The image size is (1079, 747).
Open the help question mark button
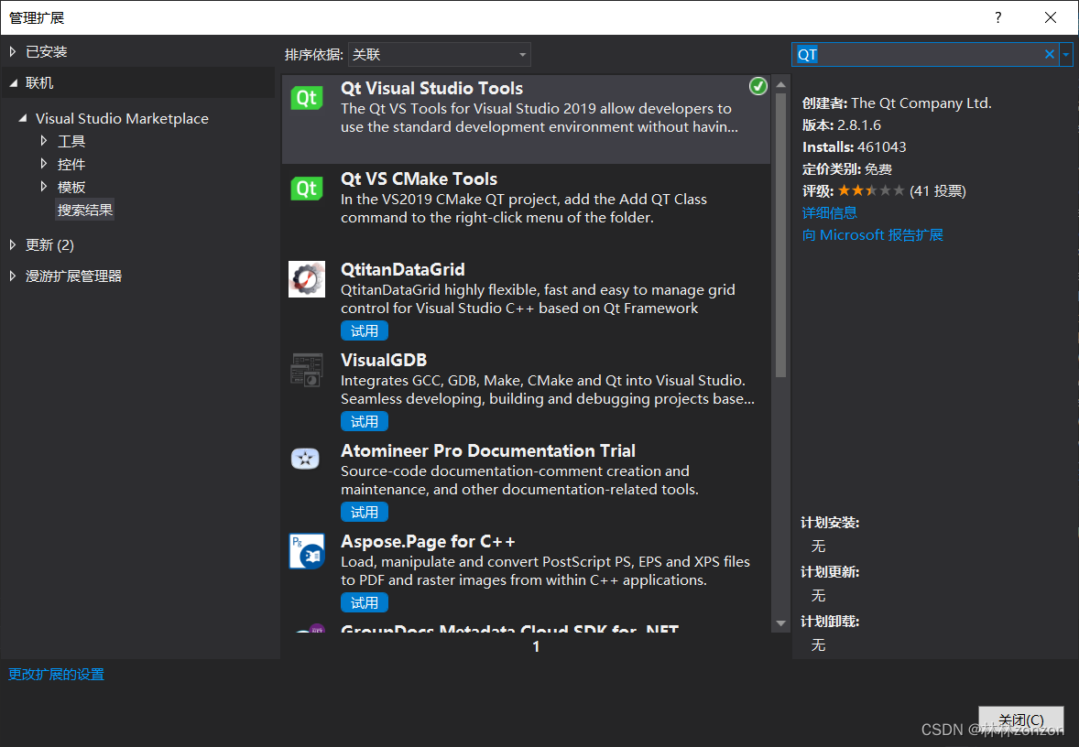(997, 17)
